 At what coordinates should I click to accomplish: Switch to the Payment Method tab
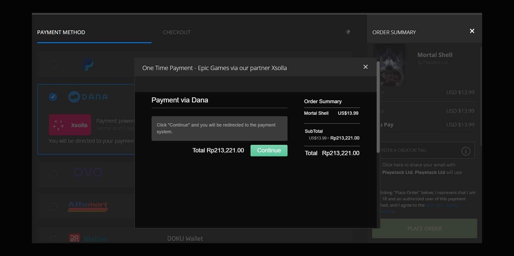click(61, 32)
